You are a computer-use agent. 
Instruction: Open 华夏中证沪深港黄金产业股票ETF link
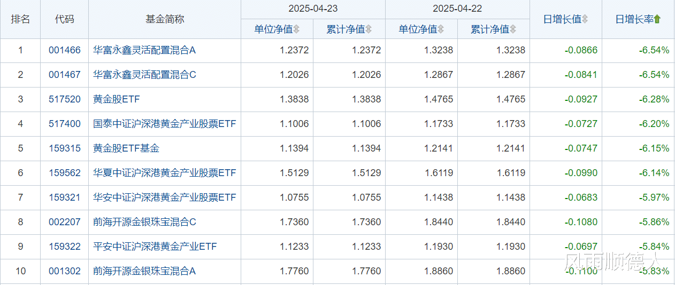(x=165, y=173)
